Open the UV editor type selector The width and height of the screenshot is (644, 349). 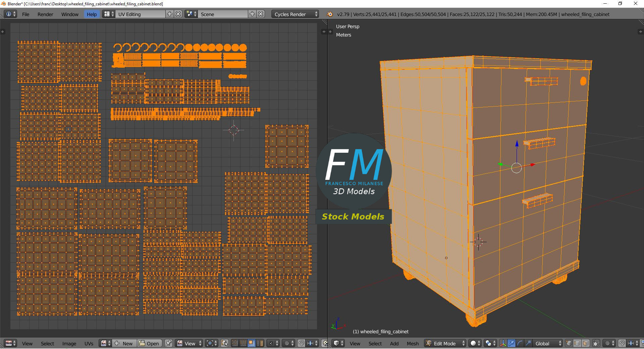[11, 343]
